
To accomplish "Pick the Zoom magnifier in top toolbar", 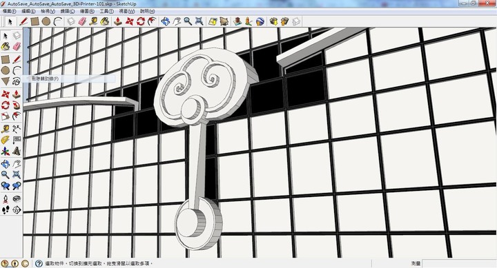I will 188,21.
